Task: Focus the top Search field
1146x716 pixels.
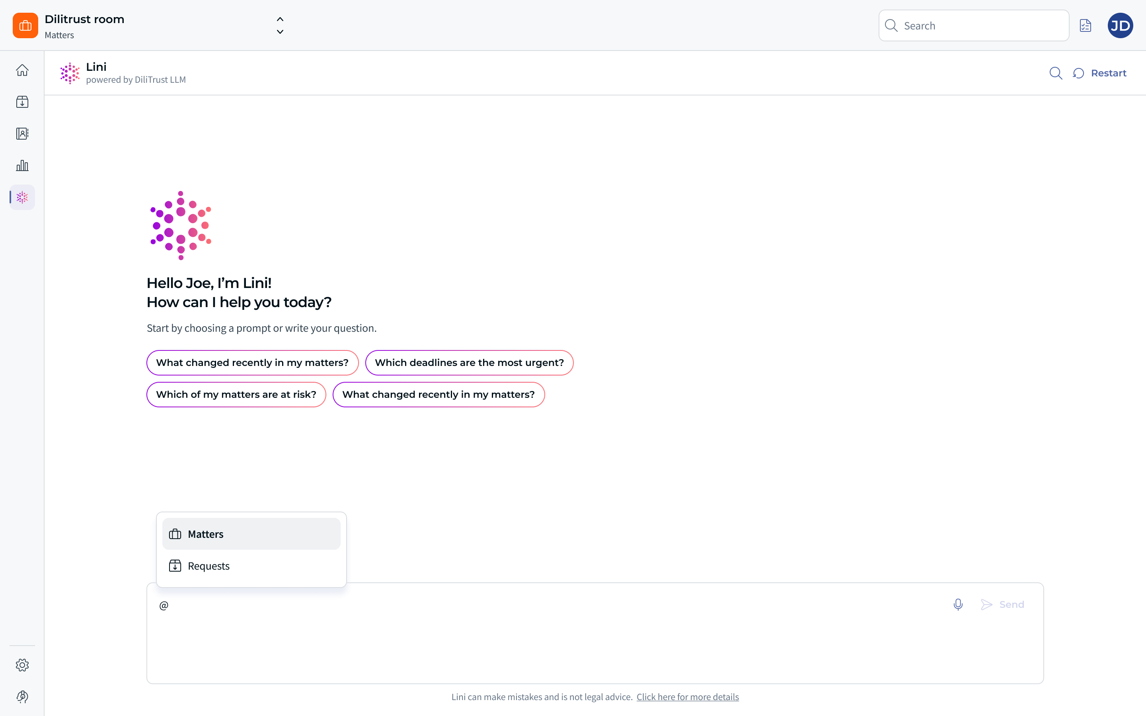Action: 974,25
